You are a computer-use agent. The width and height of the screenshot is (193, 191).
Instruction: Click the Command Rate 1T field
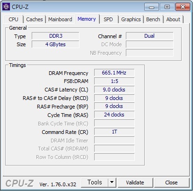tap(114, 132)
